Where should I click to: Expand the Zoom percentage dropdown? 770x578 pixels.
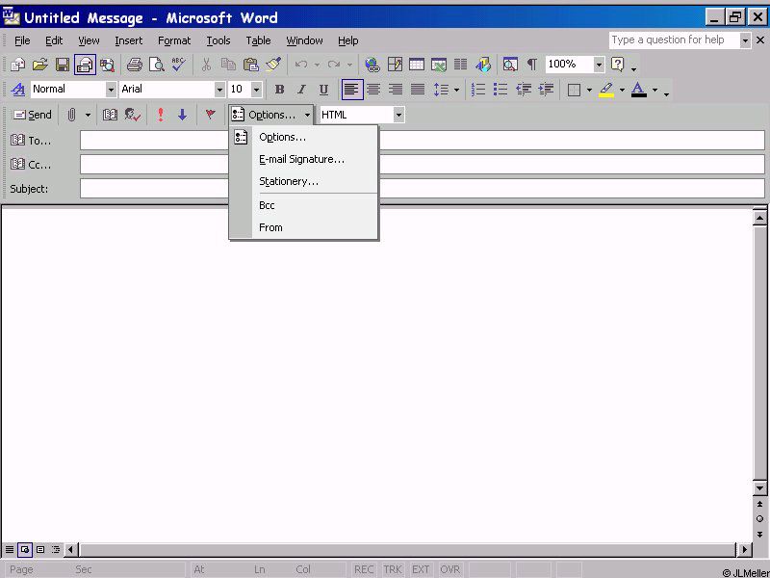[x=599, y=65]
